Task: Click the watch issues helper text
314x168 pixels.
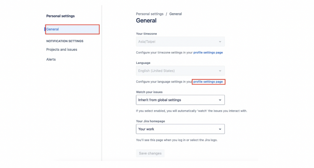Action: point(191,111)
